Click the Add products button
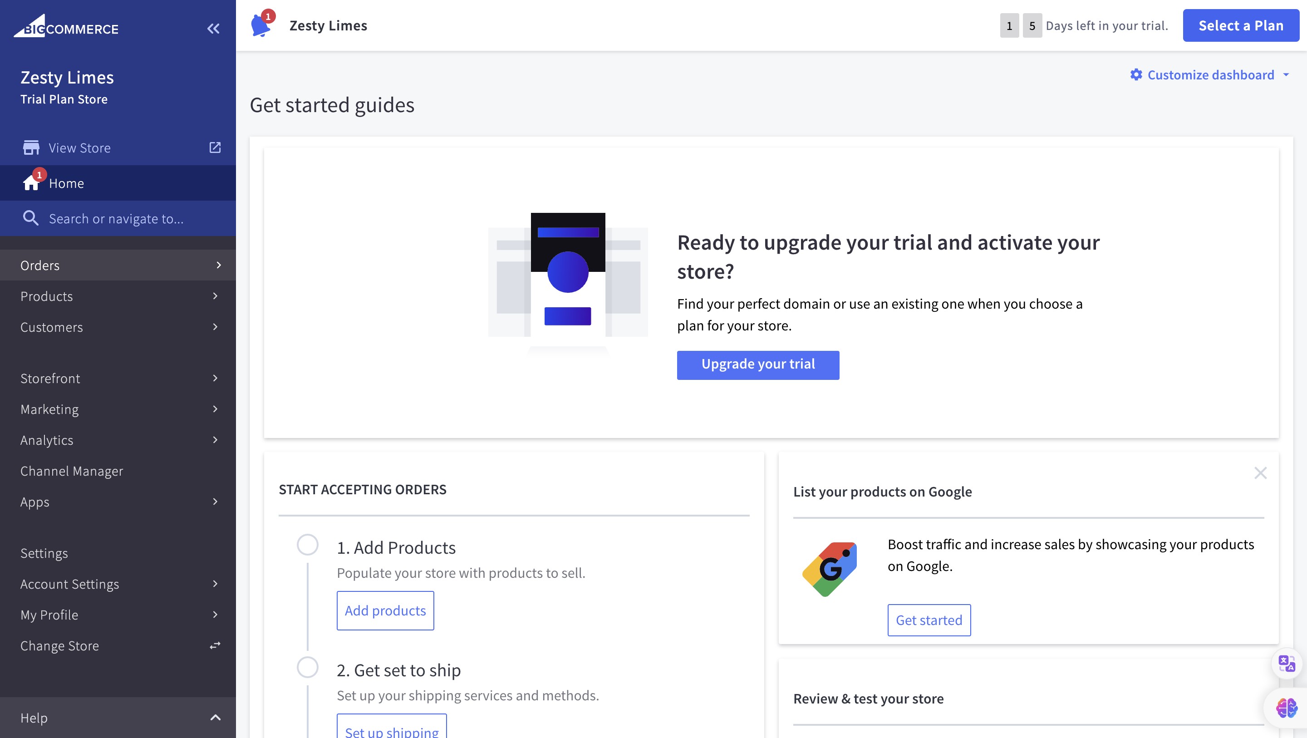This screenshot has width=1307, height=738. [x=385, y=610]
